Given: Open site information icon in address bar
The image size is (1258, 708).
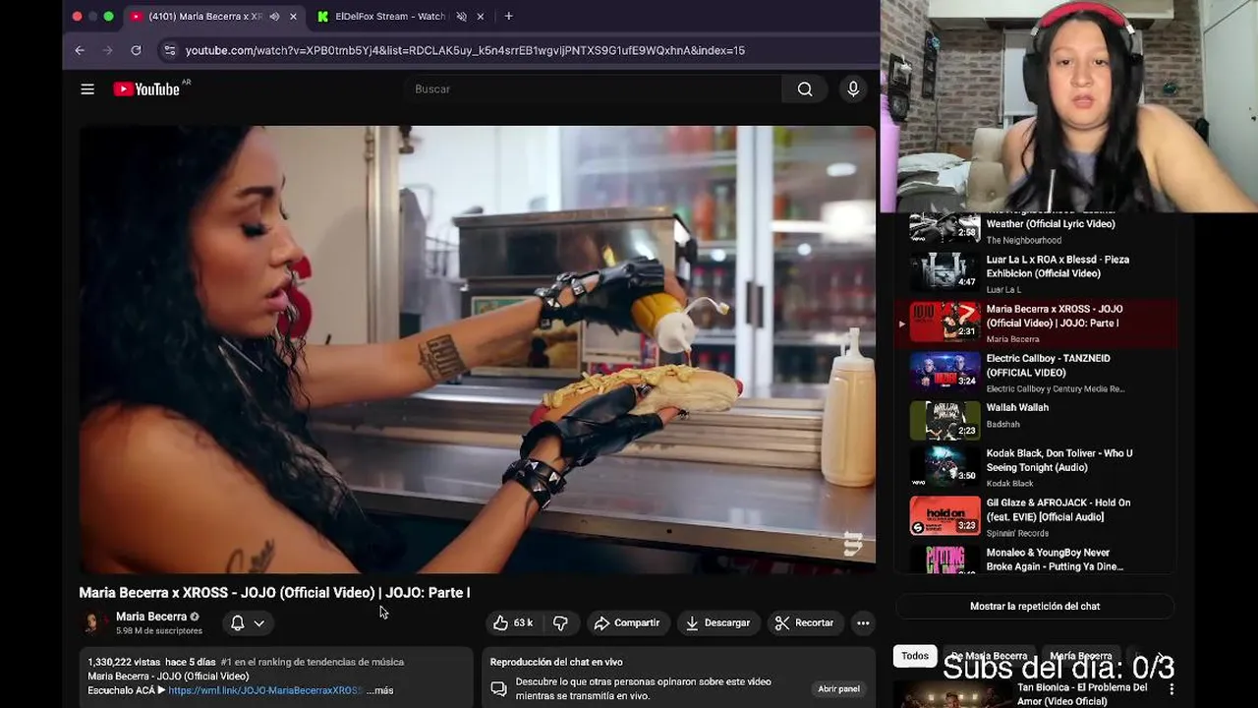Looking at the screenshot, I should tap(169, 50).
